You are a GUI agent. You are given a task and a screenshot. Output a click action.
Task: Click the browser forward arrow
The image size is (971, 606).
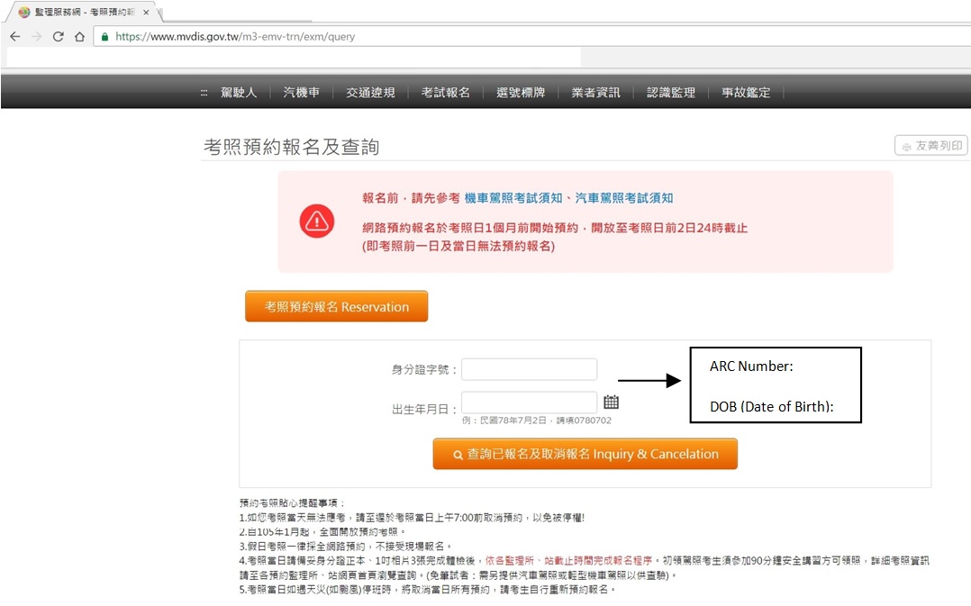pos(36,36)
